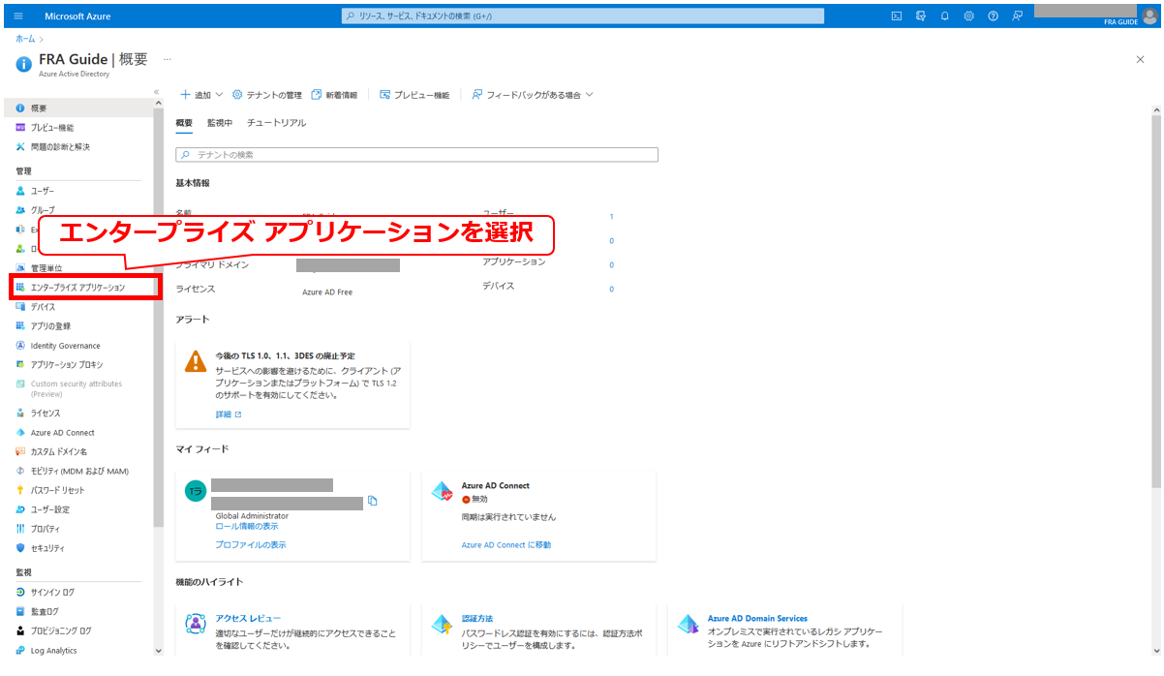Click the プロファイルの表示 link
The height and width of the screenshot is (676, 1164).
click(x=250, y=545)
